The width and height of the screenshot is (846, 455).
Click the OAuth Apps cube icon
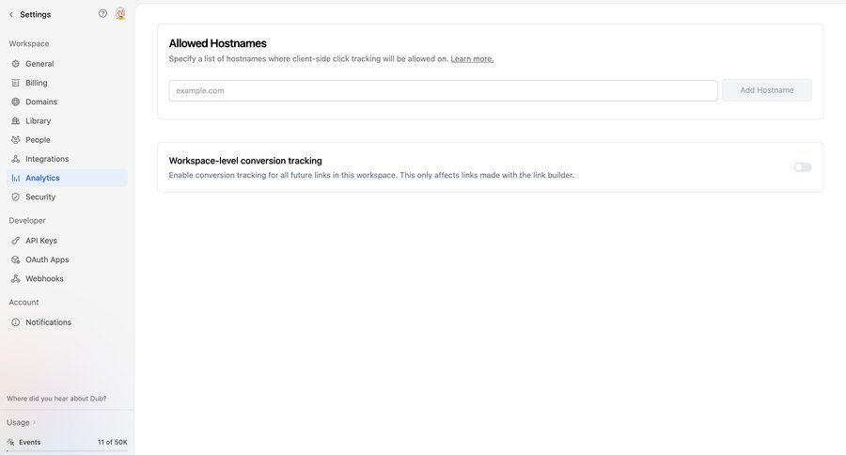pyautogui.click(x=16, y=259)
